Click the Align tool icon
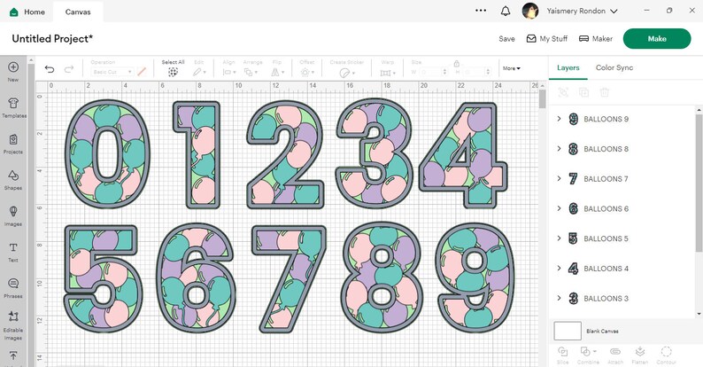 click(229, 72)
